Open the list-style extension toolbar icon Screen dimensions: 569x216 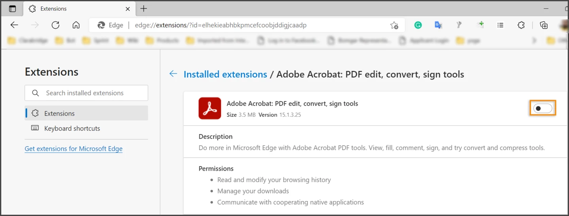(x=500, y=25)
